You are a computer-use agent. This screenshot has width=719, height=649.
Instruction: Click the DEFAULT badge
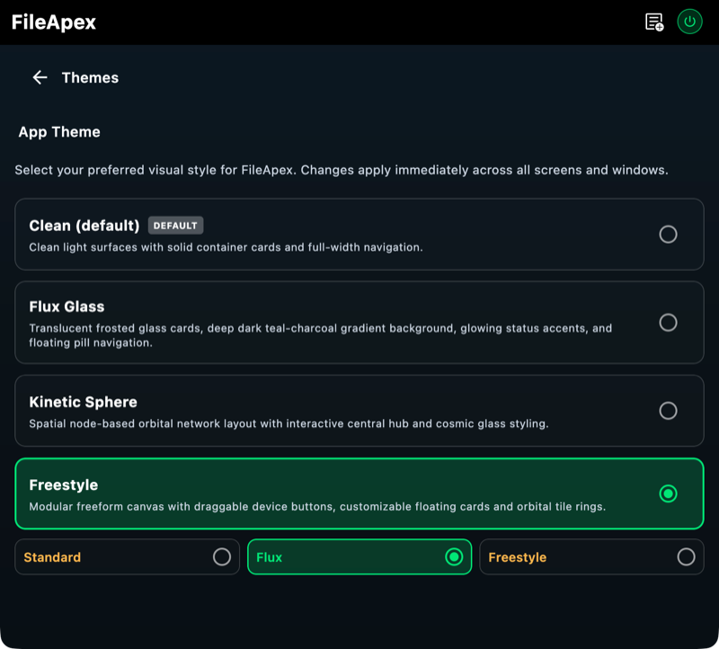tap(175, 226)
